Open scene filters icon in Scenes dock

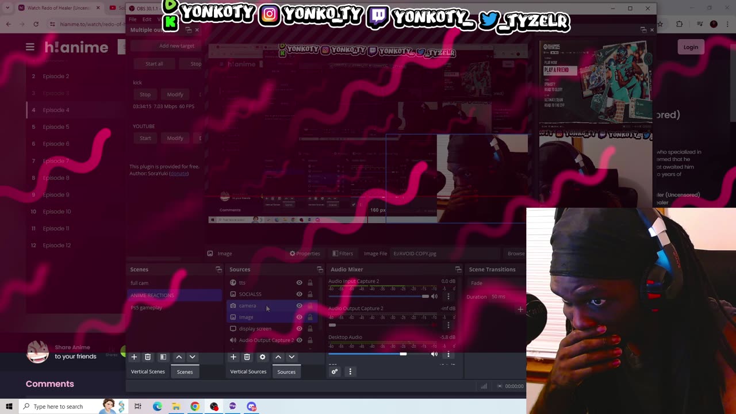pyautogui.click(x=163, y=357)
